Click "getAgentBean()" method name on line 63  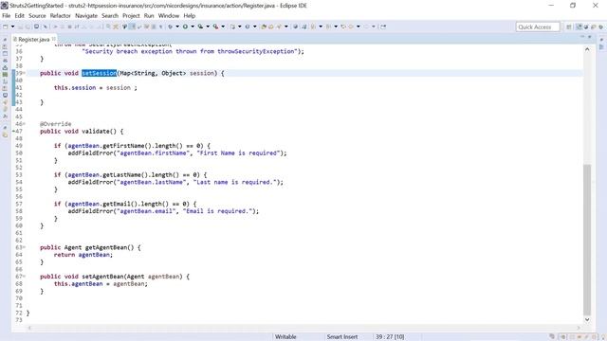[110, 247]
